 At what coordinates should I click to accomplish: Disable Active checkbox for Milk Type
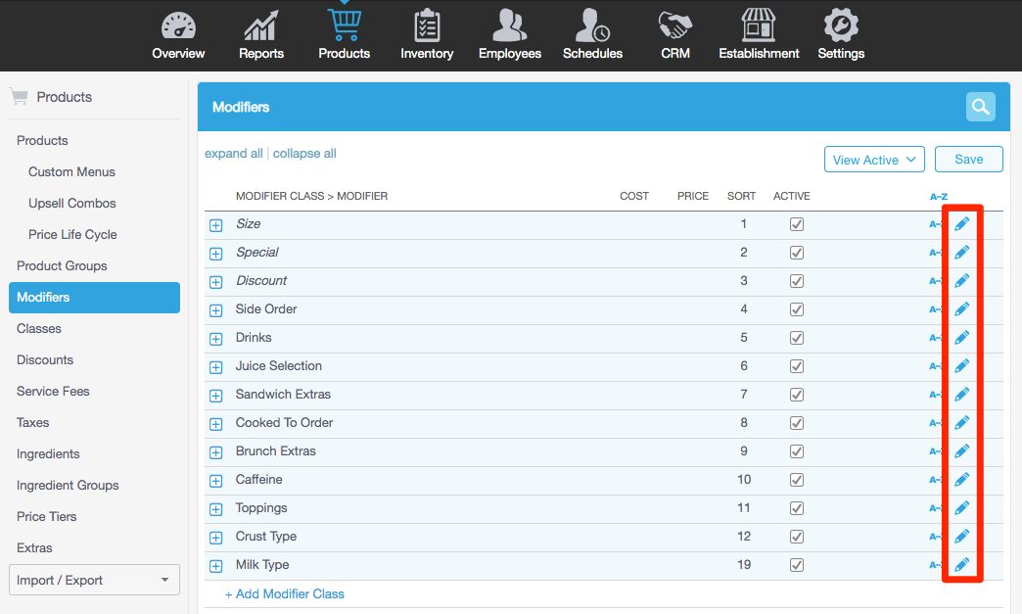point(797,565)
